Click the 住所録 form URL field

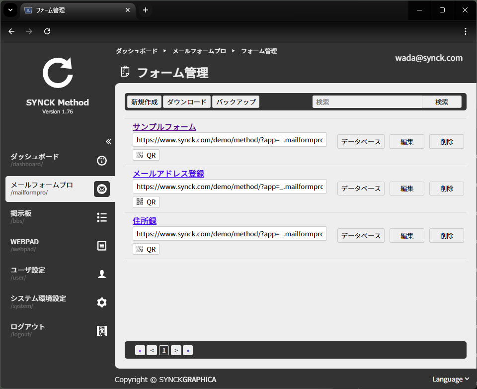(230, 234)
